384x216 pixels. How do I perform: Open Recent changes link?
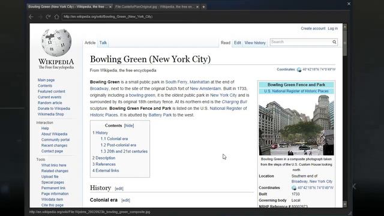[x=54, y=145]
